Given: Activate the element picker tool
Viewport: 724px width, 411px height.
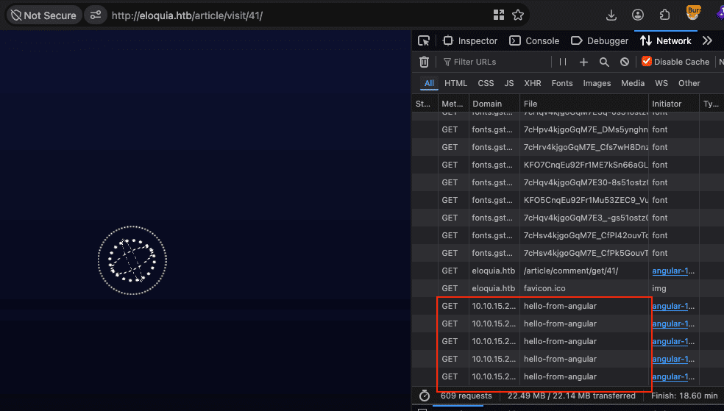Looking at the screenshot, I should (423, 40).
